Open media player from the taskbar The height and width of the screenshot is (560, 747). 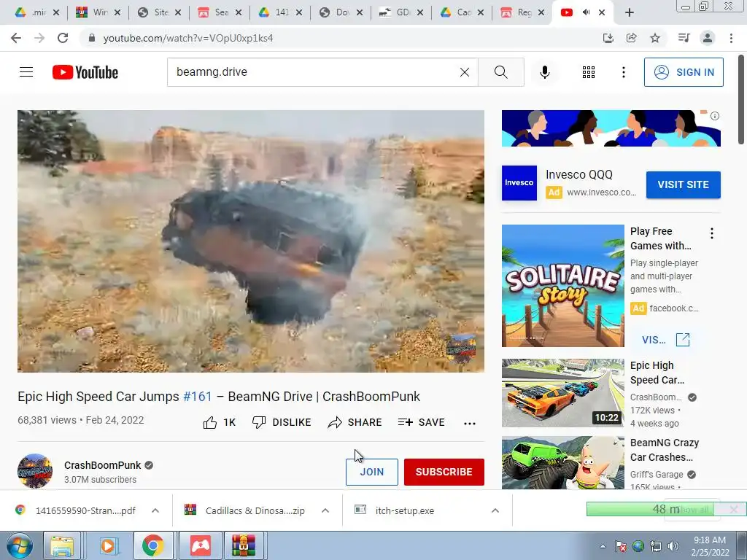coord(108,545)
